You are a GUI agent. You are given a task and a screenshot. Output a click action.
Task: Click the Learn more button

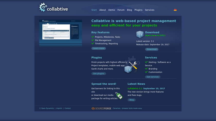(99, 48)
